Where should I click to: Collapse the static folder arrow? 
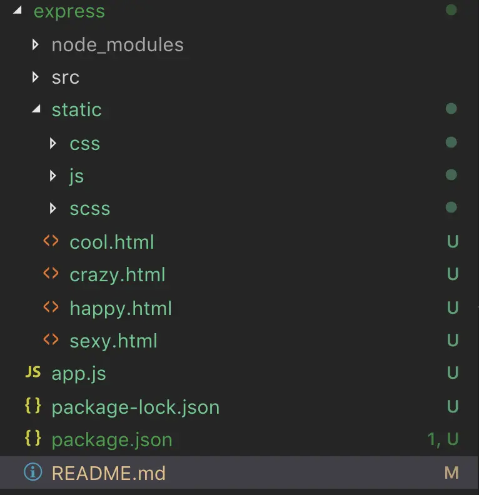point(36,110)
